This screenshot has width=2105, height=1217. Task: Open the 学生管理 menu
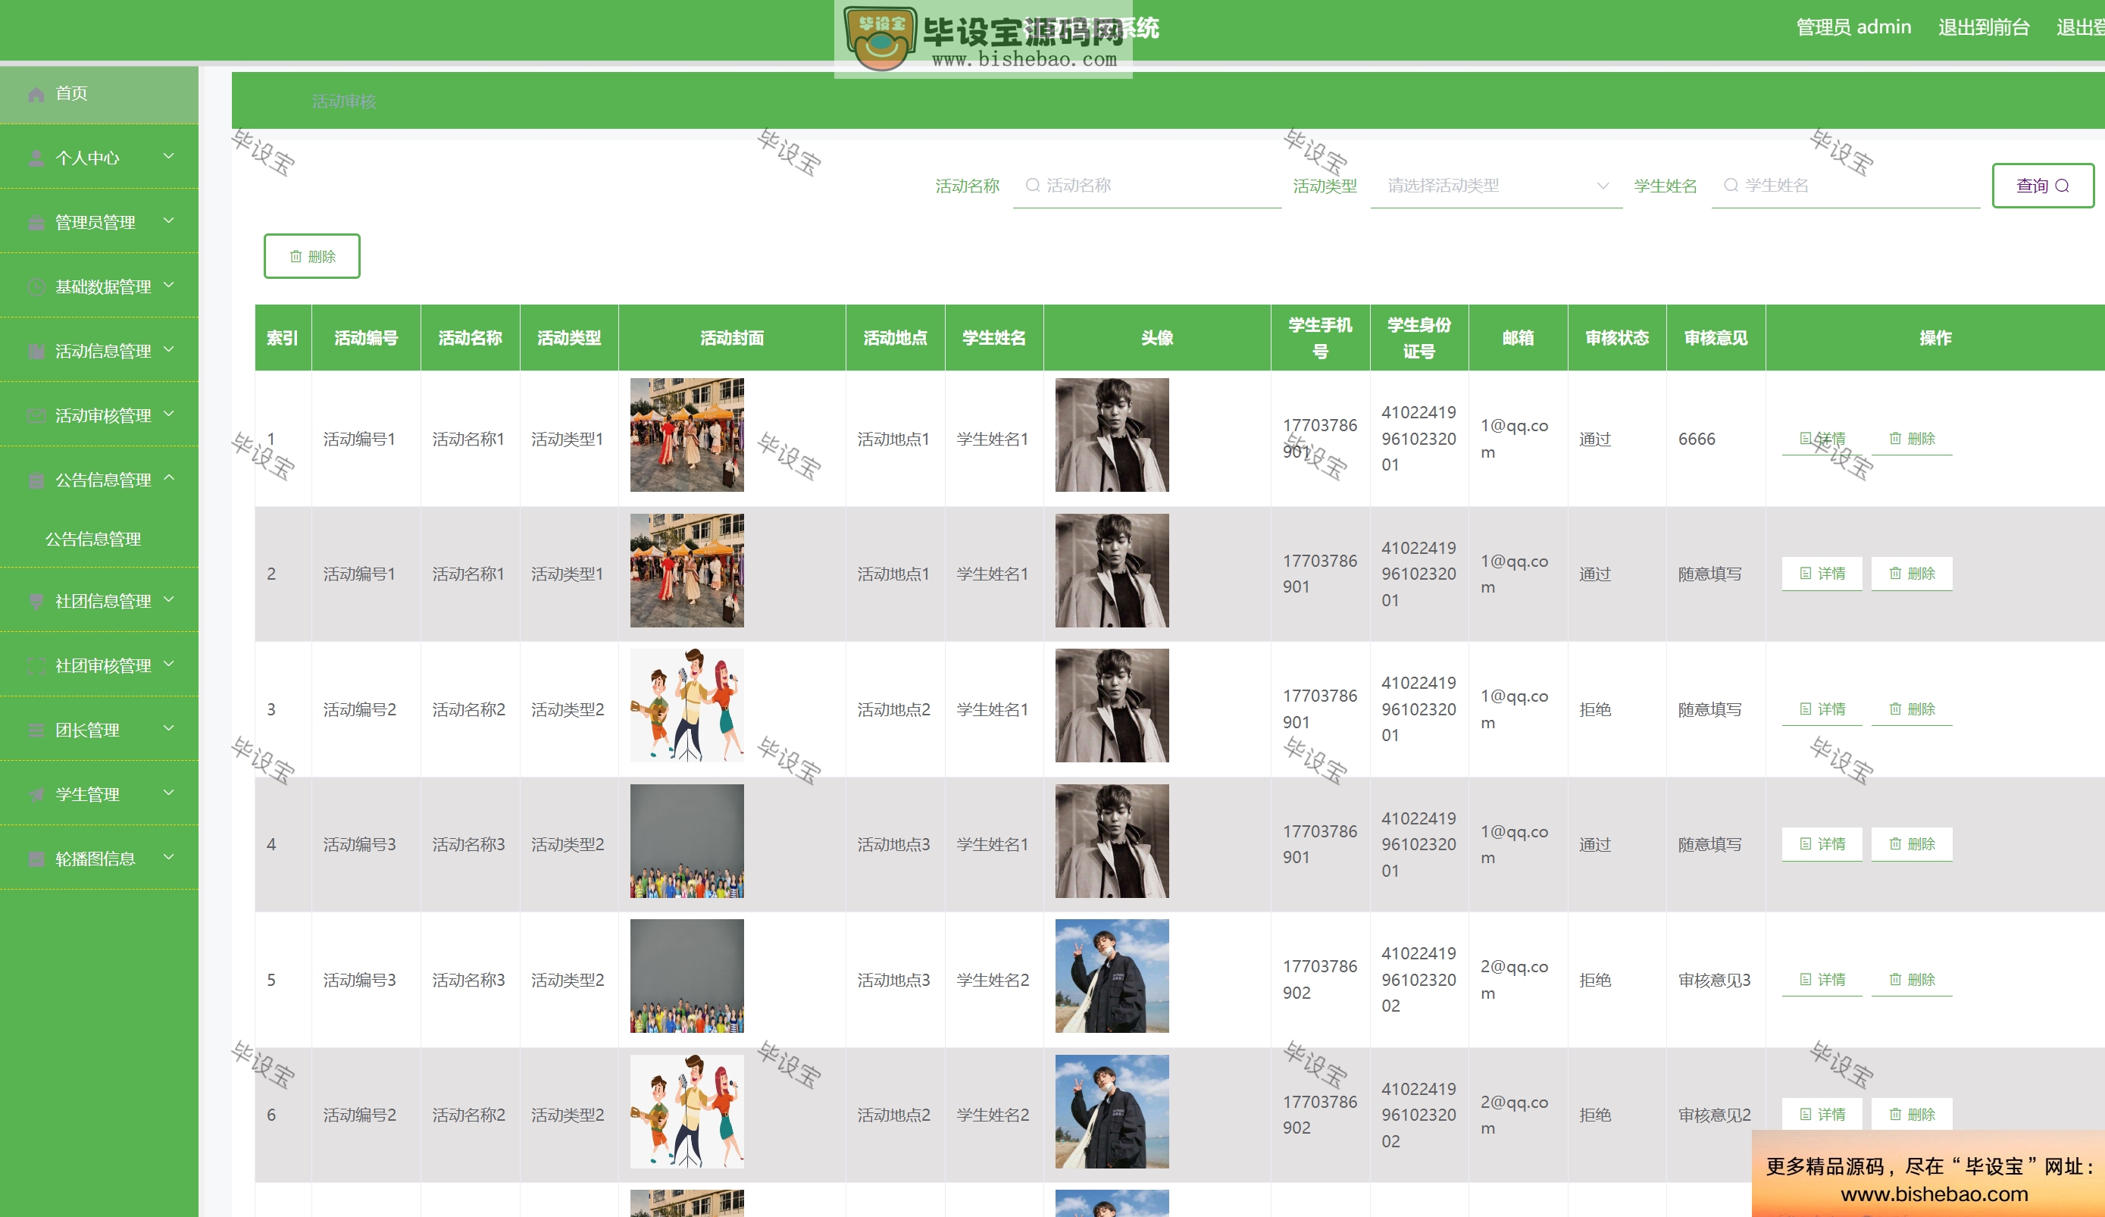[99, 794]
